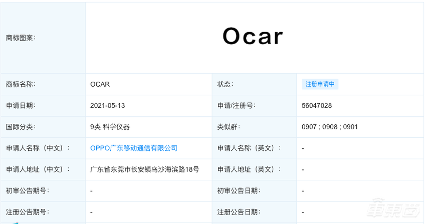Image resolution: width=426 pixels, height=224 pixels.
Task: Click the 注册公告期号 label
Action: 27,212
